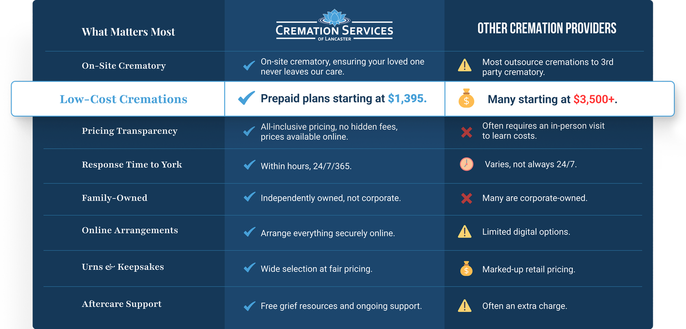Click the money bag beside 'Marked-up retail pricing'
The height and width of the screenshot is (329, 686).
[x=466, y=269]
